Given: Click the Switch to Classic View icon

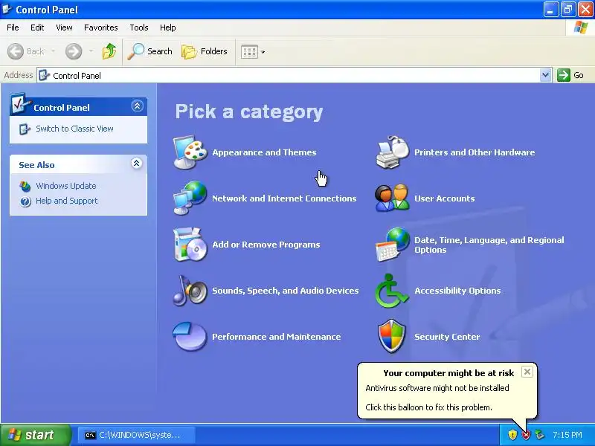Looking at the screenshot, I should click(25, 129).
